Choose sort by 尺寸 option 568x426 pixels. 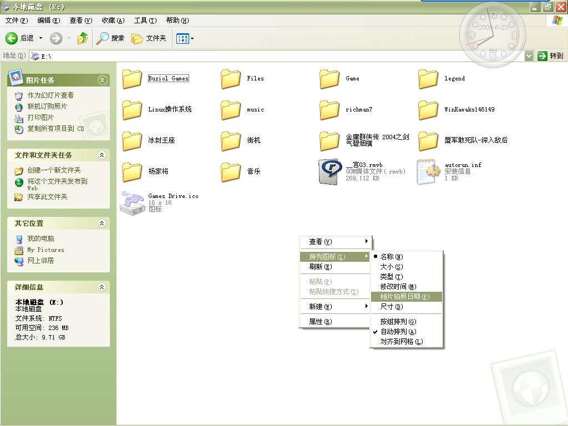click(x=406, y=307)
